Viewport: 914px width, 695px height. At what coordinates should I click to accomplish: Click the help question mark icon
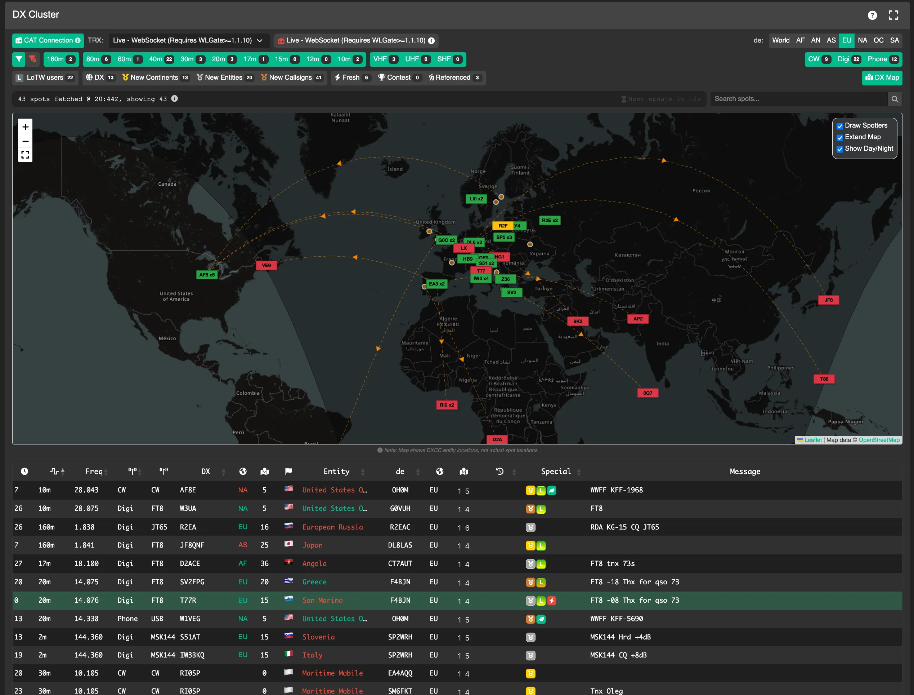click(872, 15)
